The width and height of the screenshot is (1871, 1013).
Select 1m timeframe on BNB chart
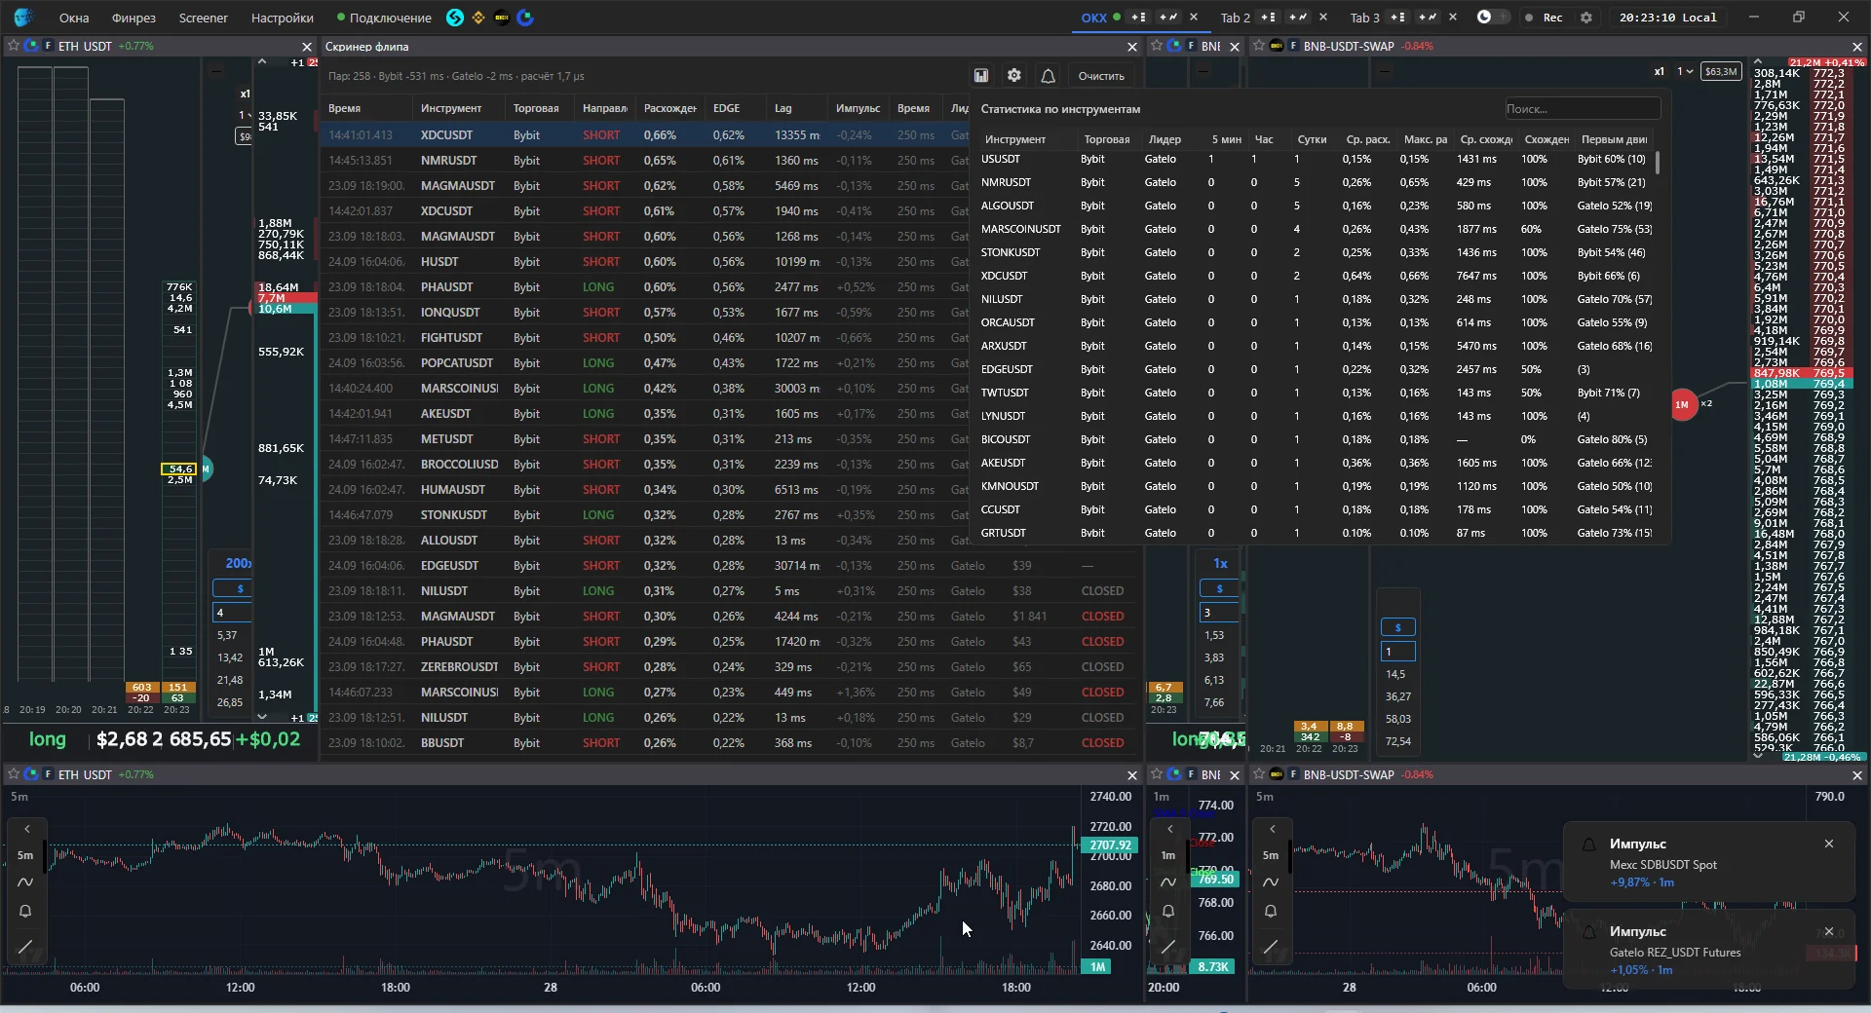[1168, 855]
